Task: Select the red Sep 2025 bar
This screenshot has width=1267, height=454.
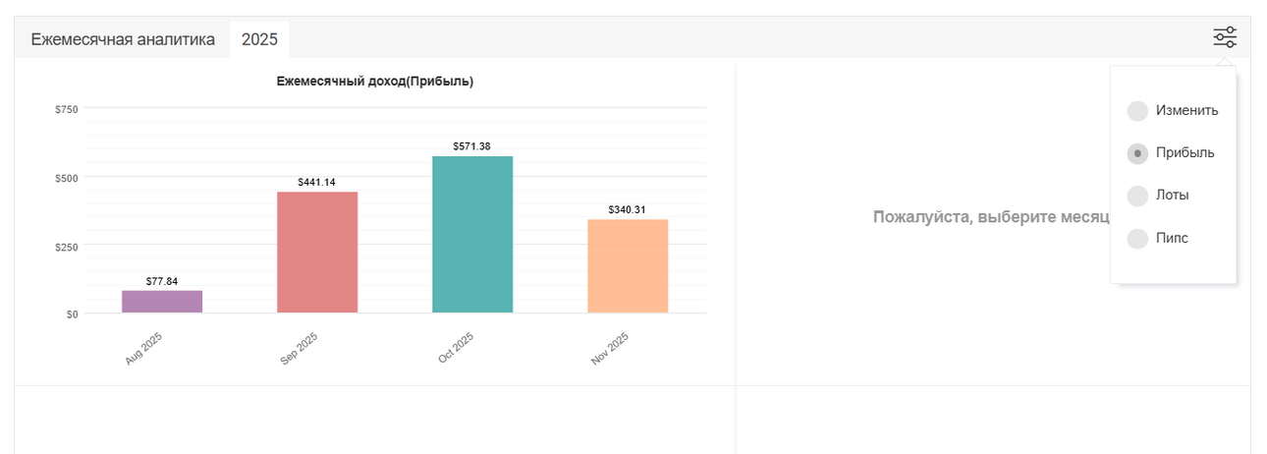Action: pos(317,252)
